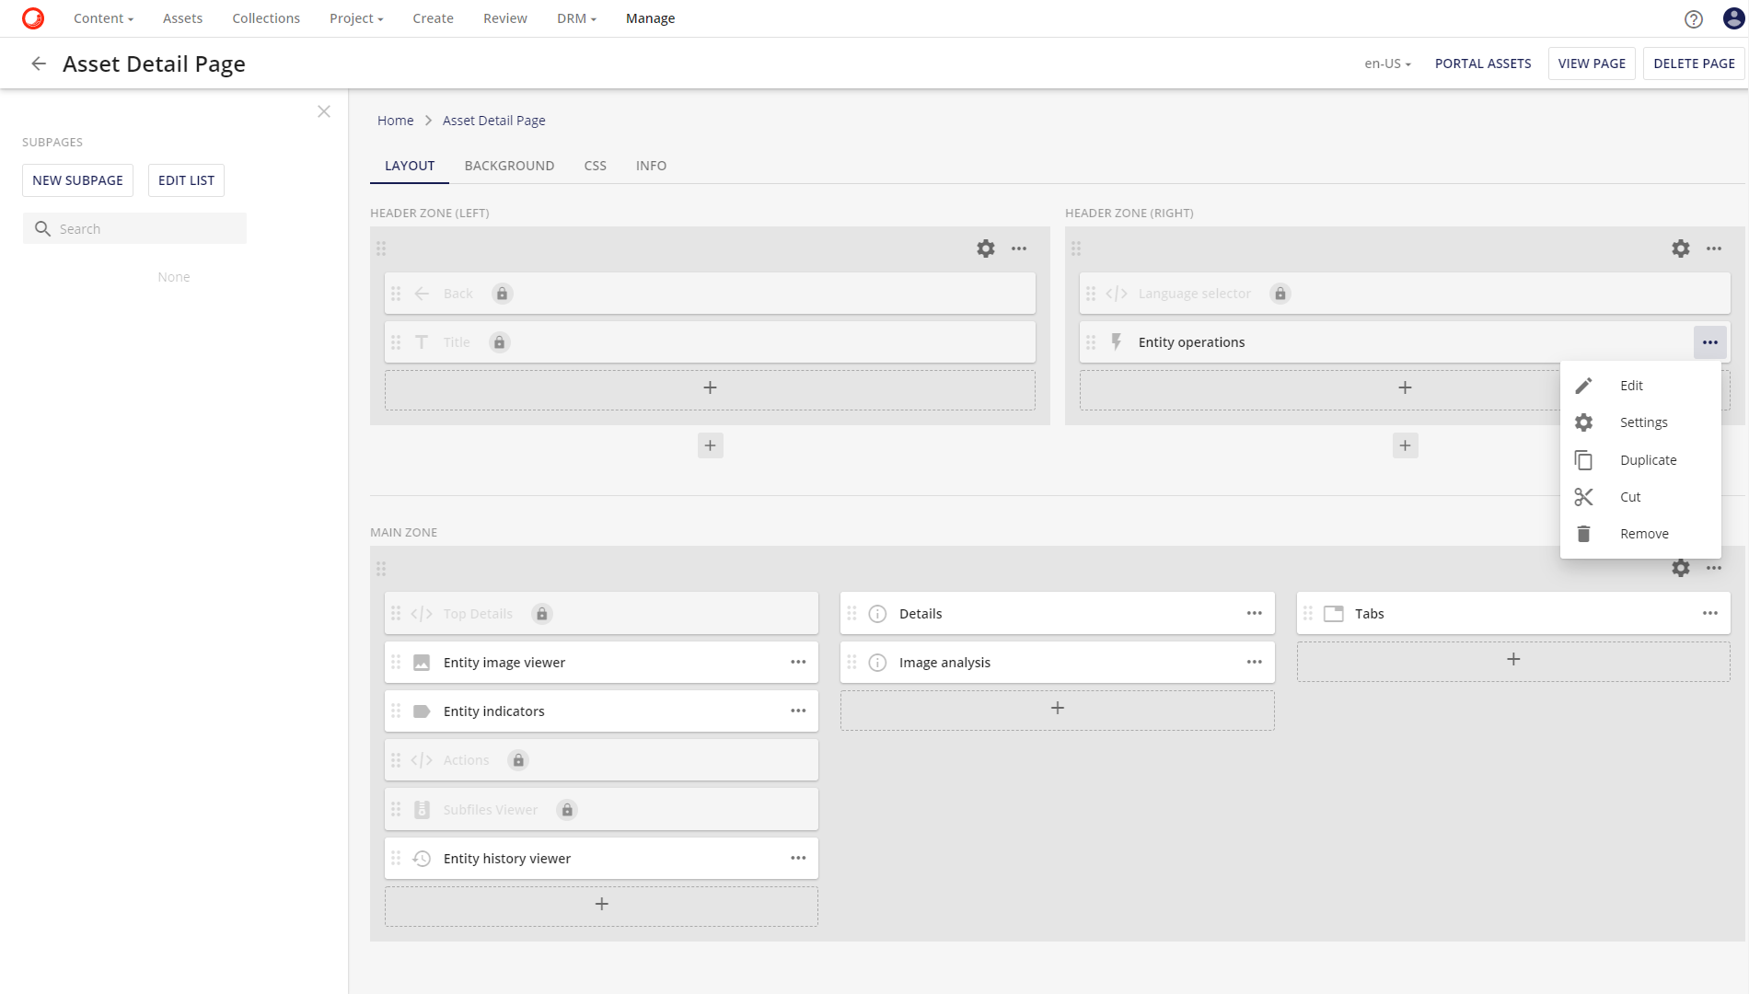Click the lightning icon on Entity operations
Viewport: 1749px width, 994px height.
tap(1117, 341)
